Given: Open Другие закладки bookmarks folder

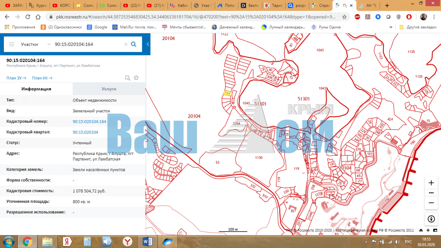Looking at the screenshot, I should [x=417, y=27].
